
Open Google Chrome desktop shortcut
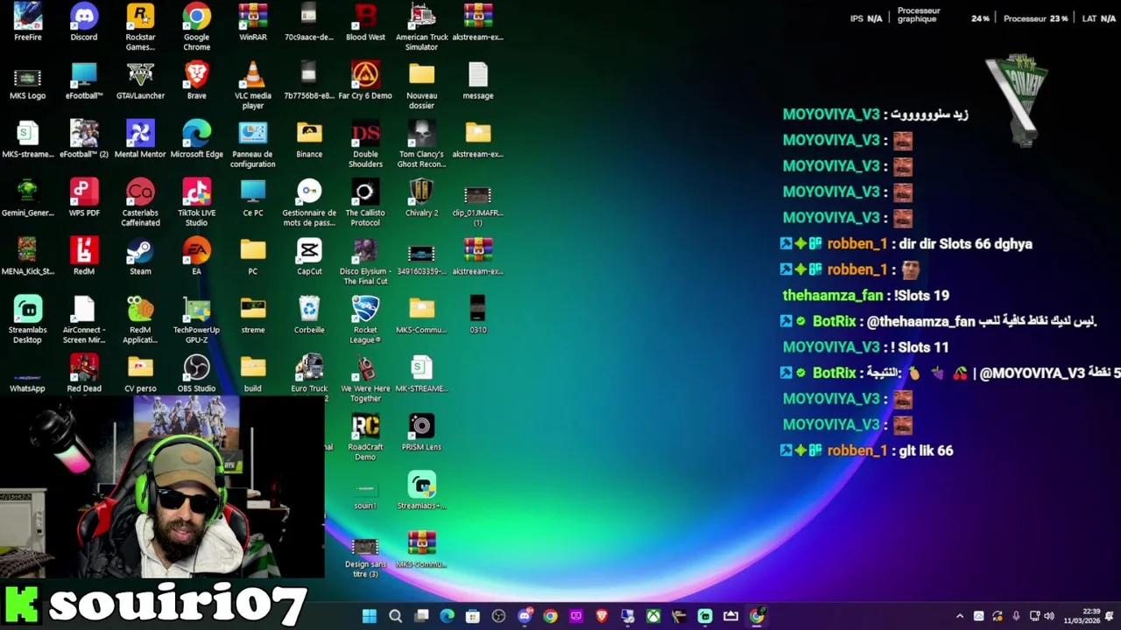(196, 26)
